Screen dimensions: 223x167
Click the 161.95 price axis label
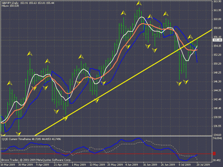point(217,10)
